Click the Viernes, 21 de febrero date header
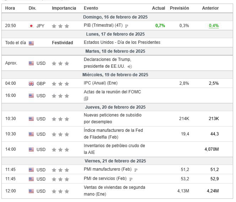The image size is (236, 202). pos(115,161)
